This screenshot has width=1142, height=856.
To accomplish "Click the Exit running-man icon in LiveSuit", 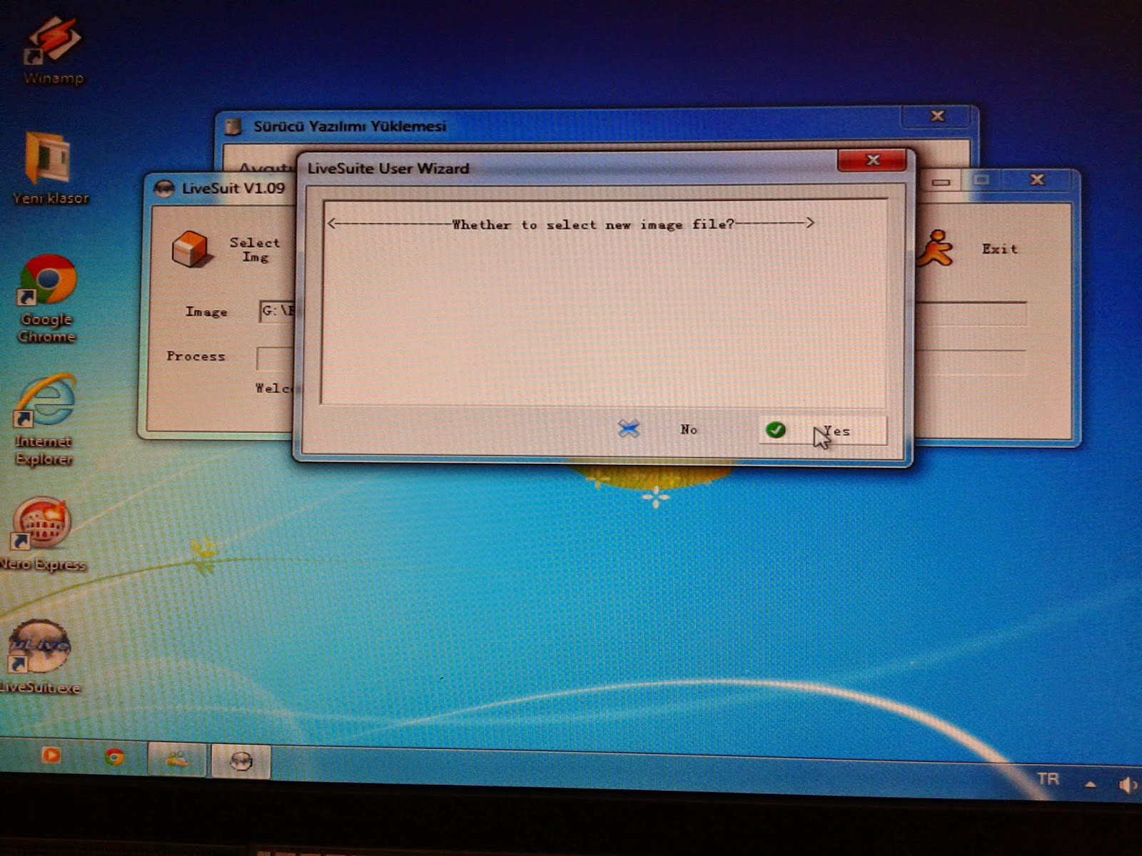I will click(x=935, y=248).
